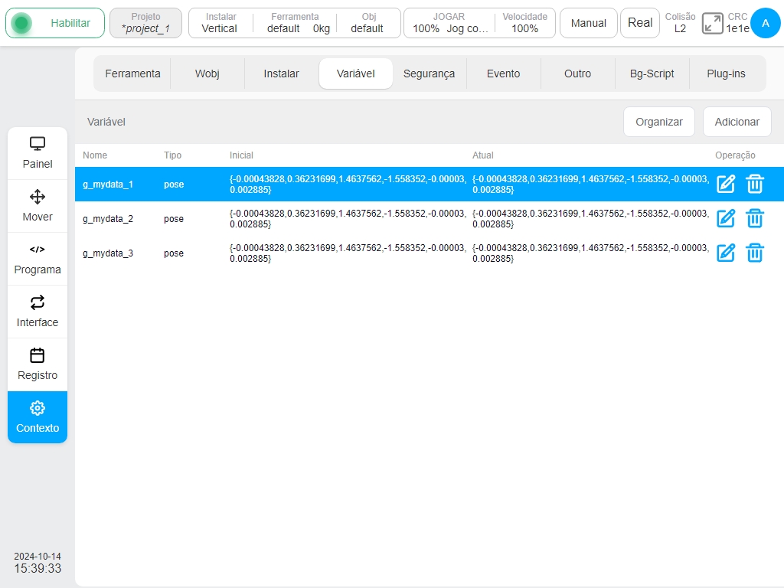Select the g_mydata_3 variable name
The width and height of the screenshot is (784, 588).
(x=108, y=253)
